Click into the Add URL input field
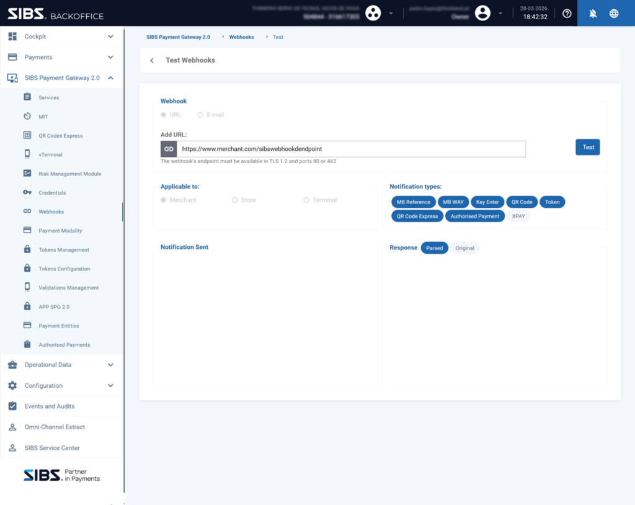The image size is (635, 505). (351, 149)
